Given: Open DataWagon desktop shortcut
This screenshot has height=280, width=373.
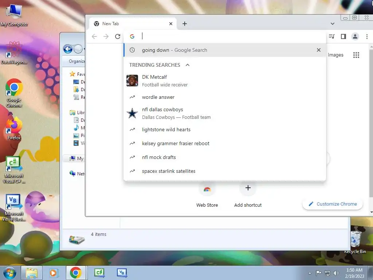Looking at the screenshot, I should [x=14, y=52].
